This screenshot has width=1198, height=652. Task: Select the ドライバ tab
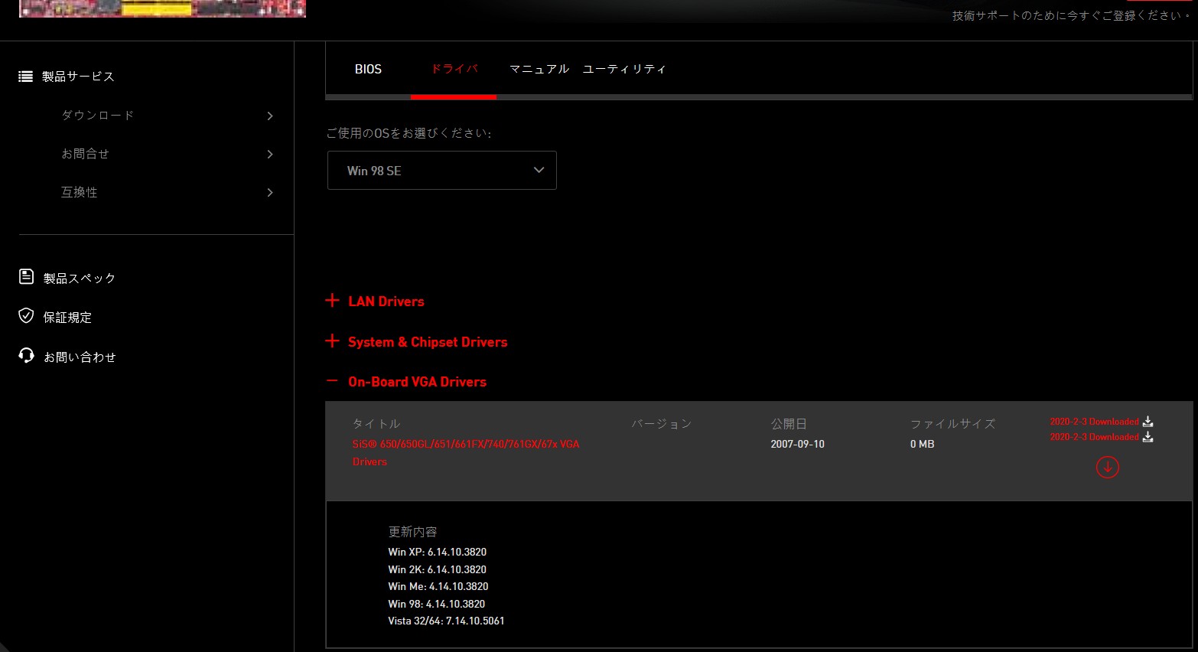point(454,69)
